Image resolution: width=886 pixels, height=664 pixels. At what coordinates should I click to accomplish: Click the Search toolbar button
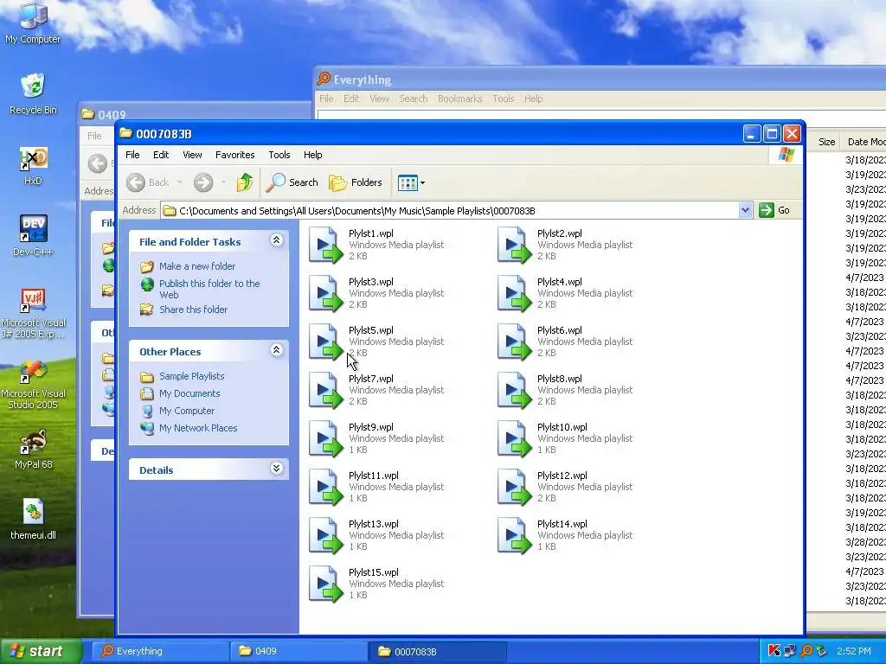pos(292,182)
